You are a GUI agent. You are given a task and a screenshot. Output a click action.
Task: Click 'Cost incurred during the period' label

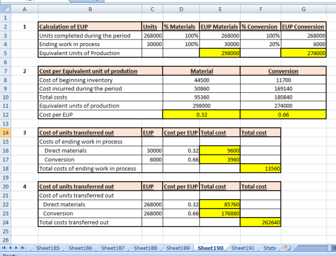(80, 89)
